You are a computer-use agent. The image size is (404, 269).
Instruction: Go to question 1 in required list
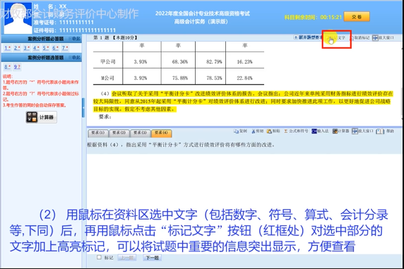coord(8,48)
